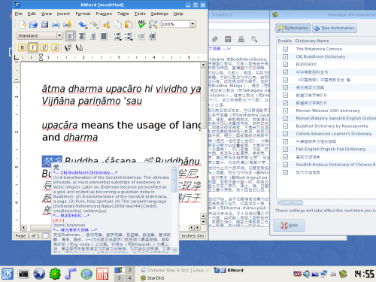Screen dimensions: 376x282
Task: Undo the last action in KWord
Action: 83,24
